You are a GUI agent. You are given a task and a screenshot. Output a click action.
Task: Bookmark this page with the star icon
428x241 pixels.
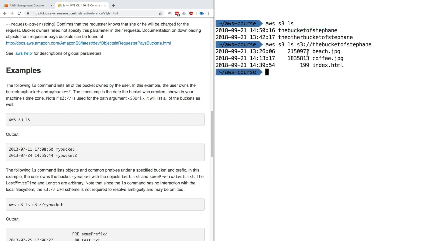tap(160, 13)
